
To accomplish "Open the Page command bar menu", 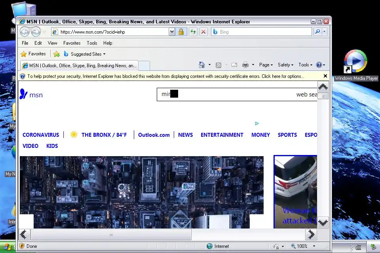I will pos(266,65).
